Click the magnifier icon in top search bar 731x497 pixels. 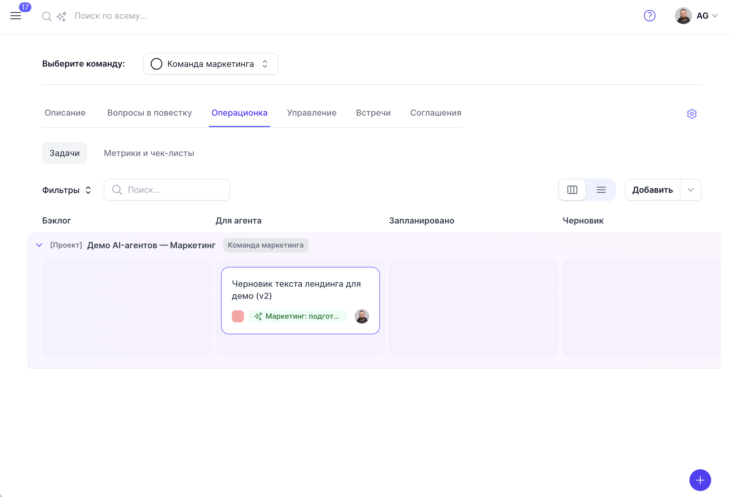coord(47,16)
